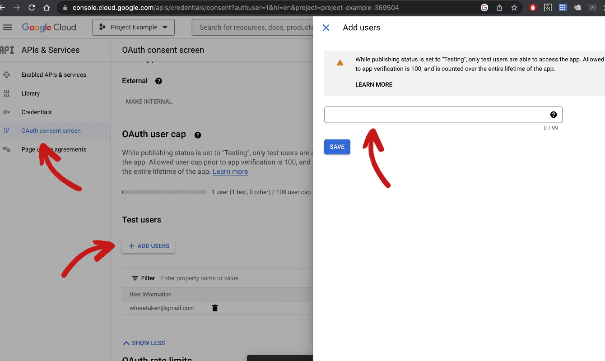
Task: Click the help icon next to External
Action: tap(158, 81)
